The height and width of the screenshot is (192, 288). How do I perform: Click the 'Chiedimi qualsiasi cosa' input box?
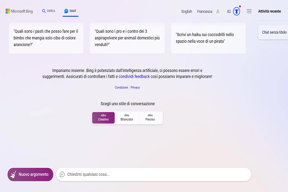point(154,174)
